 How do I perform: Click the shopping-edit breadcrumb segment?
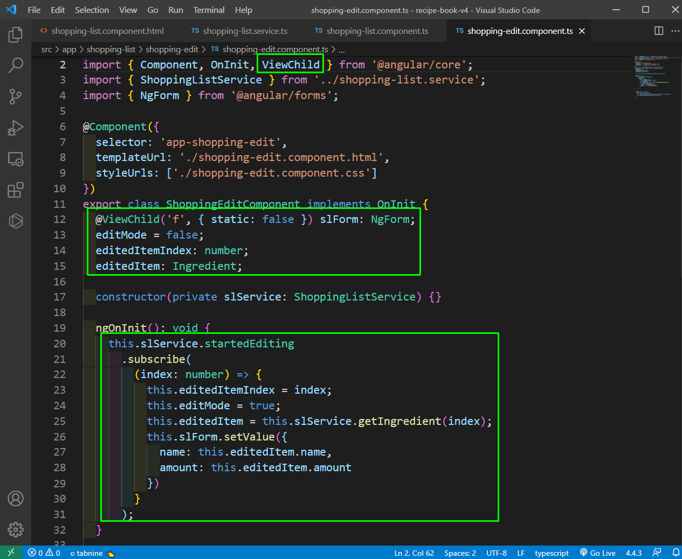pyautogui.click(x=172, y=49)
